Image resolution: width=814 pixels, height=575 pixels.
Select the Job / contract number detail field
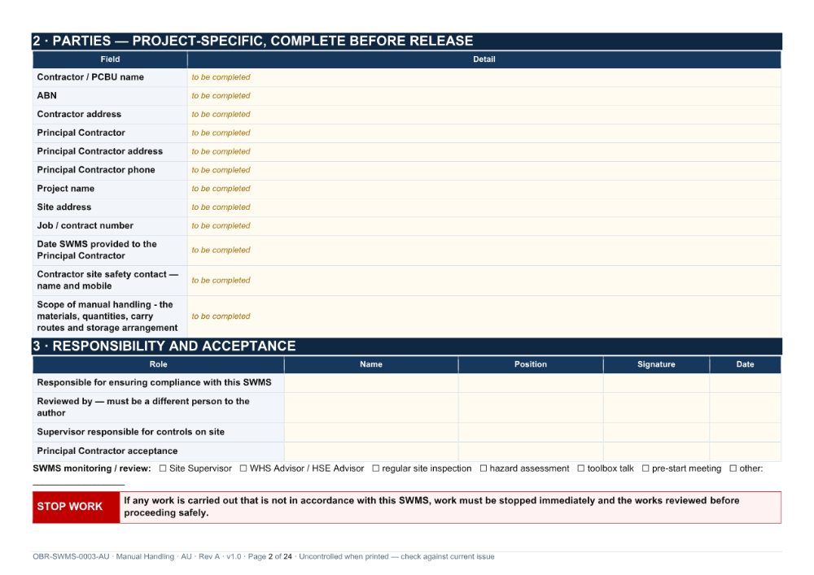(484, 226)
